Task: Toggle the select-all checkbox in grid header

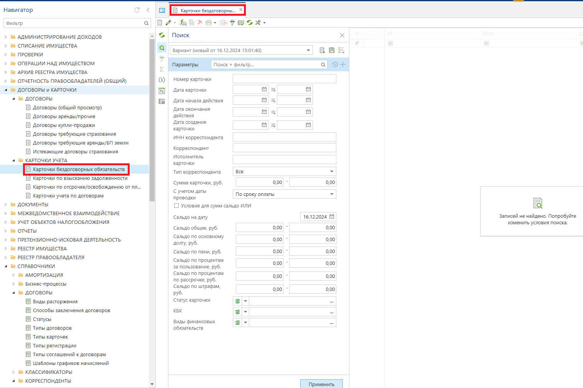Action: point(371,33)
